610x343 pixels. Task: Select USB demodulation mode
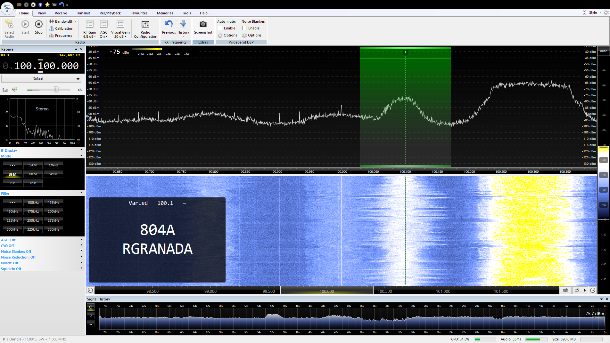(x=33, y=183)
